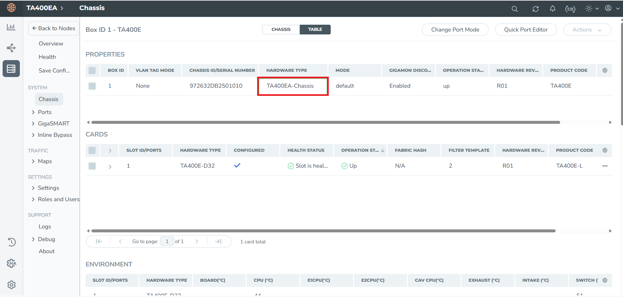The height and width of the screenshot is (297, 623).
Task: Expand the Debug tree item
Action: 33,239
